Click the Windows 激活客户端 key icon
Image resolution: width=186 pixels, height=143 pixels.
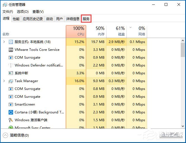coord(11,120)
